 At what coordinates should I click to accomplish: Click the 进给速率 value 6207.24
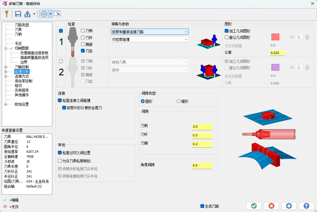click(32, 152)
